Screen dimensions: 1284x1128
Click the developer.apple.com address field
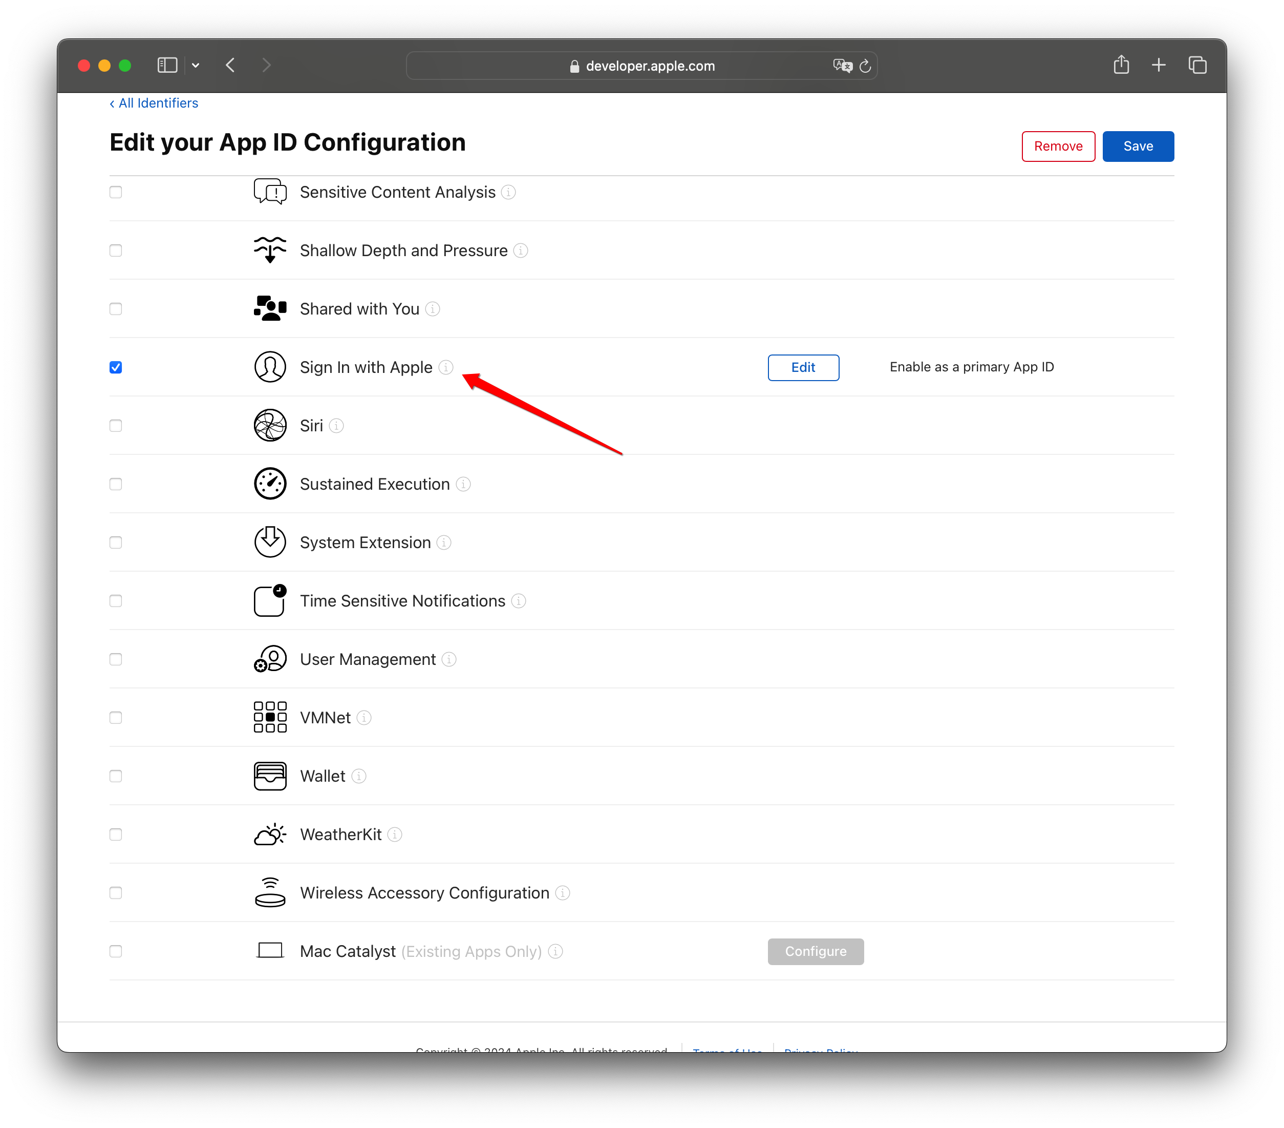click(642, 66)
